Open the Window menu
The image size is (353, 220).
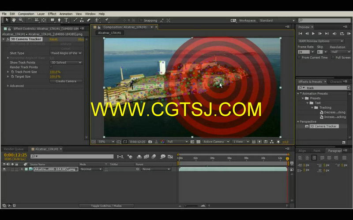90,14
